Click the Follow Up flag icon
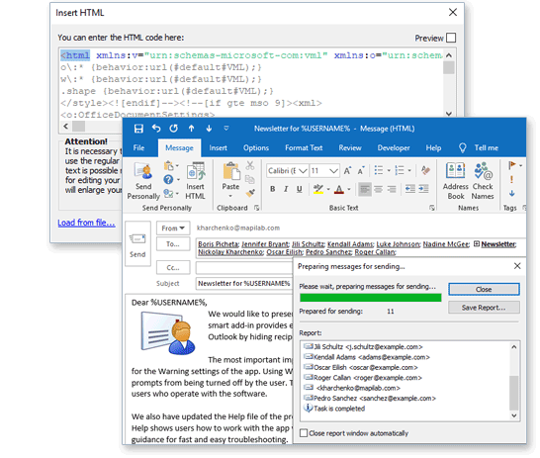Viewport: 540px width, 458px height. (512, 165)
